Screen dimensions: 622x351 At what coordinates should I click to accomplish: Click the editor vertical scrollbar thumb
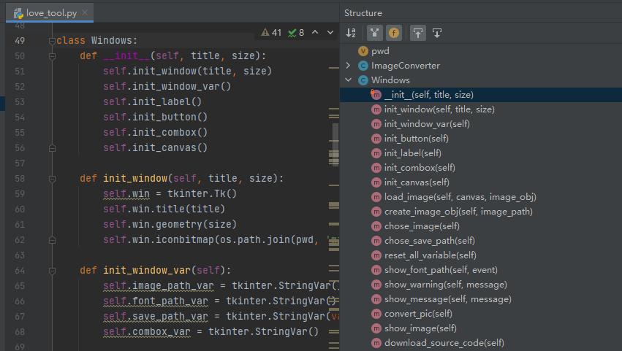click(335, 144)
